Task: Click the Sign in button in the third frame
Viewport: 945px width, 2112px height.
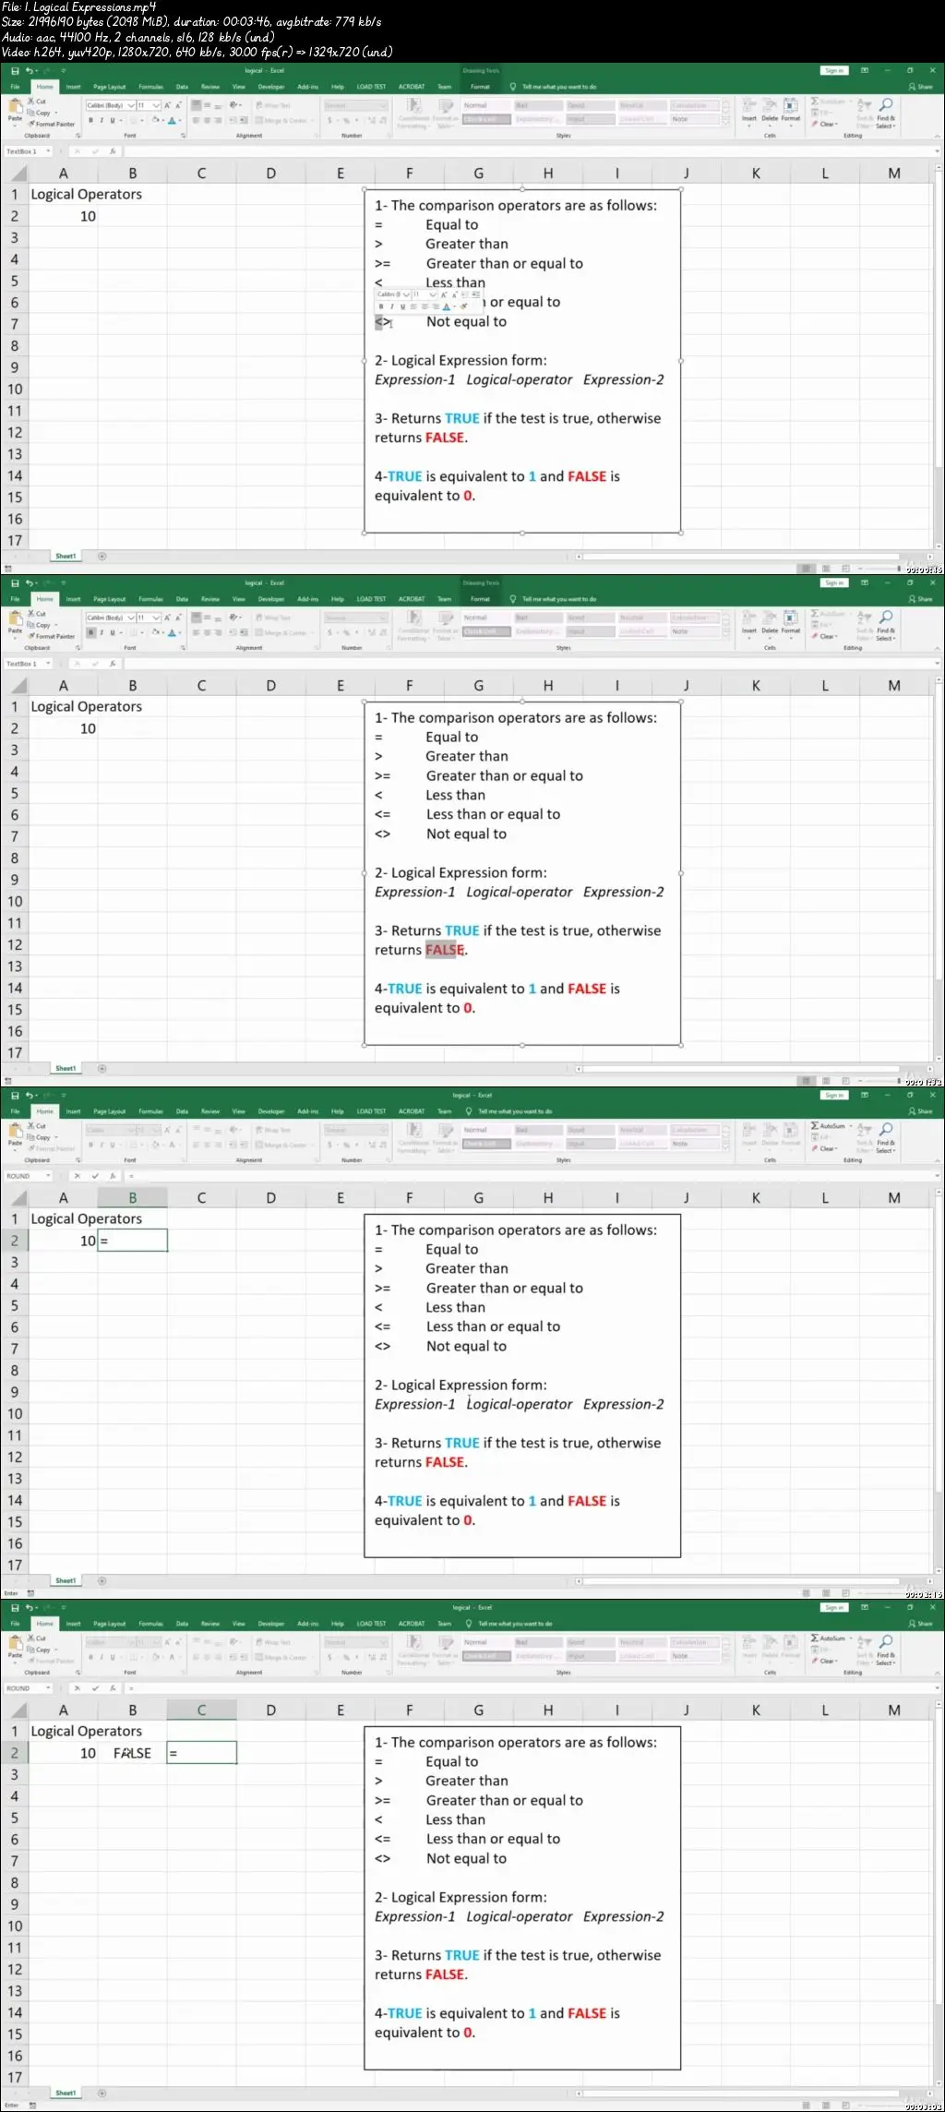Action: [834, 1096]
